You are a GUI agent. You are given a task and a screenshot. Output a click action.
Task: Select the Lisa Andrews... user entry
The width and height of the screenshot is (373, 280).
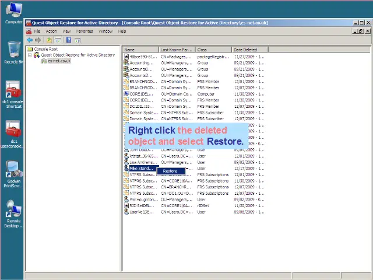143,162
